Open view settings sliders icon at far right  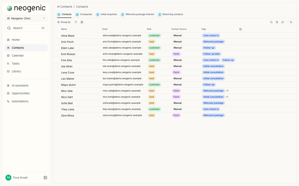tap(291, 22)
